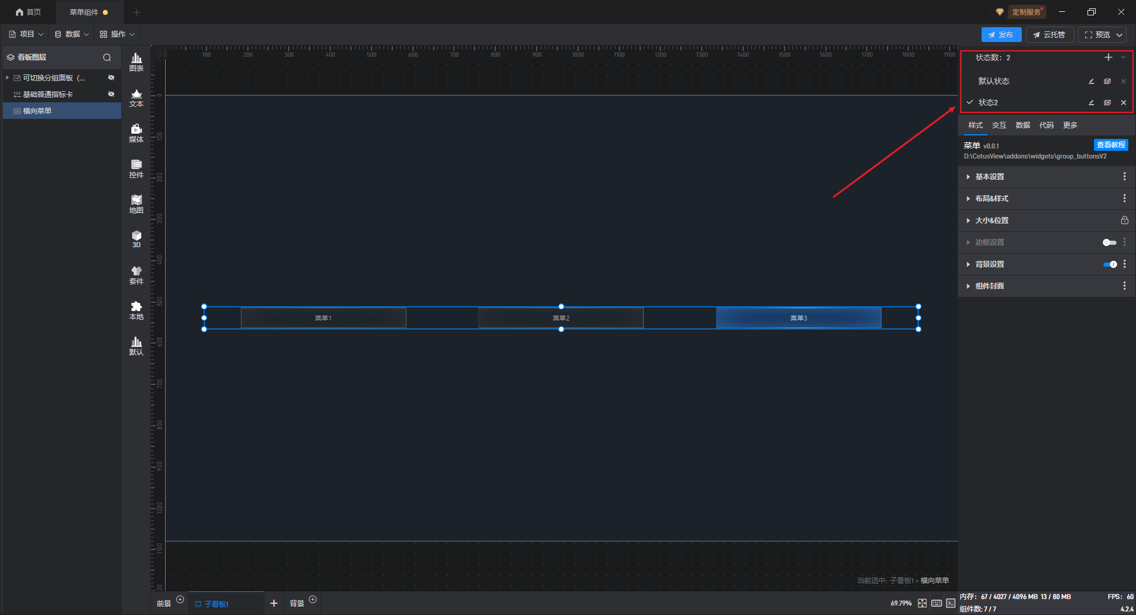
Task: Expand the 大小&位置 section
Action: pyautogui.click(x=968, y=221)
